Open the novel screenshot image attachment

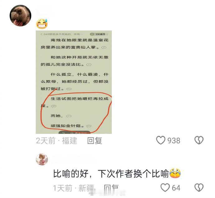pos(74,82)
